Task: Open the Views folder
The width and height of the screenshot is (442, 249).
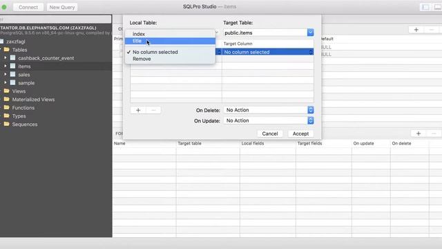Action: [19, 91]
